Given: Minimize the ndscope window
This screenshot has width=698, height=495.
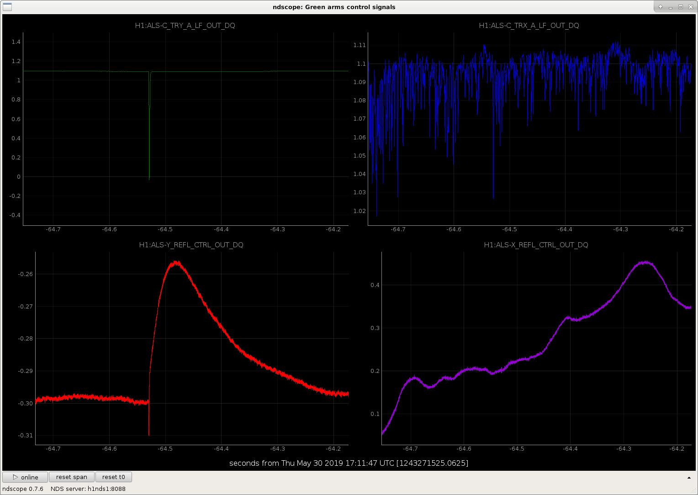Looking at the screenshot, I should point(671,7).
